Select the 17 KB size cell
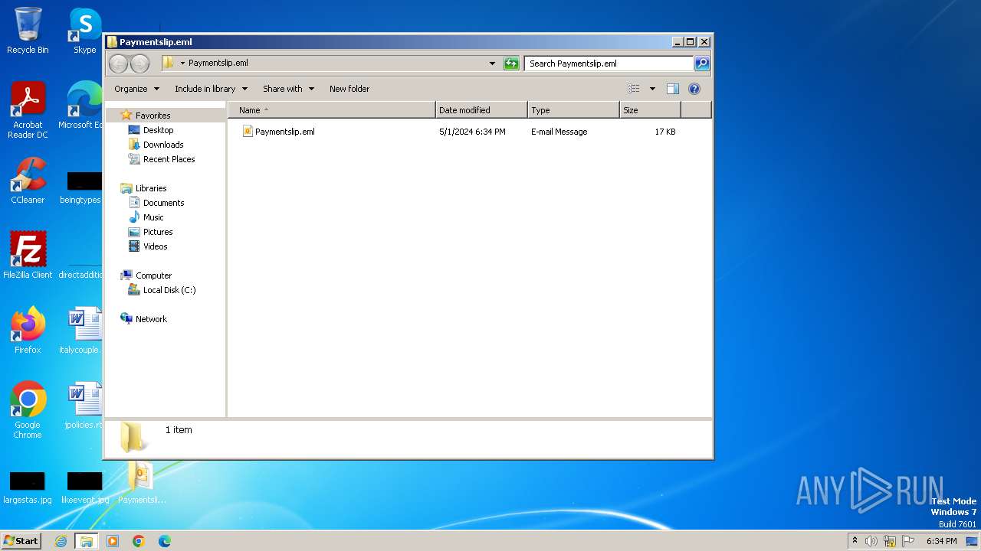This screenshot has height=551, width=981. coord(665,132)
